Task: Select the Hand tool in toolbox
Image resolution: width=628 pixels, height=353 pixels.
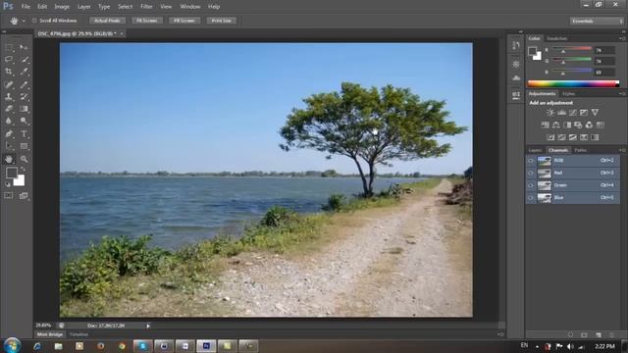Action: [x=9, y=159]
